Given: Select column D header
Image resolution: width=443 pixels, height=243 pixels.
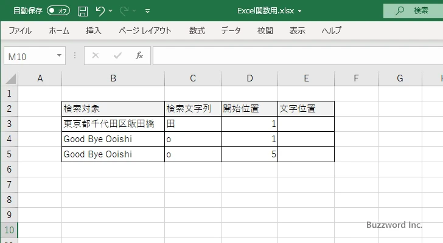Looking at the screenshot, I should click(x=249, y=78).
